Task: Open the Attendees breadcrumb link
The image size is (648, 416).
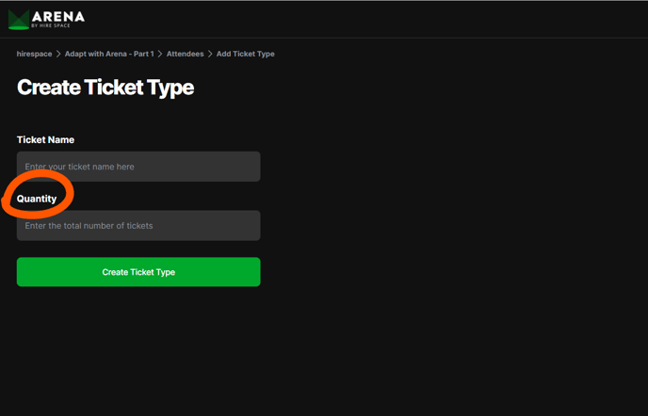Action: (186, 54)
